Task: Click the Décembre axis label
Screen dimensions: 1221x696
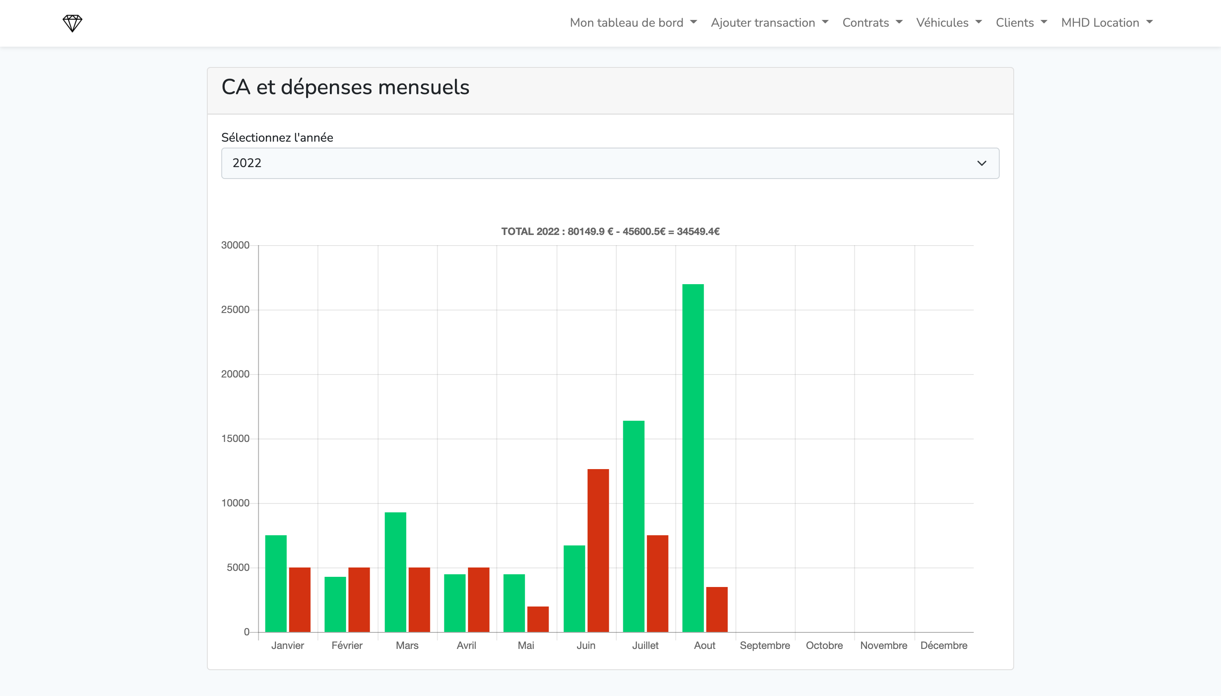Action: (x=944, y=646)
